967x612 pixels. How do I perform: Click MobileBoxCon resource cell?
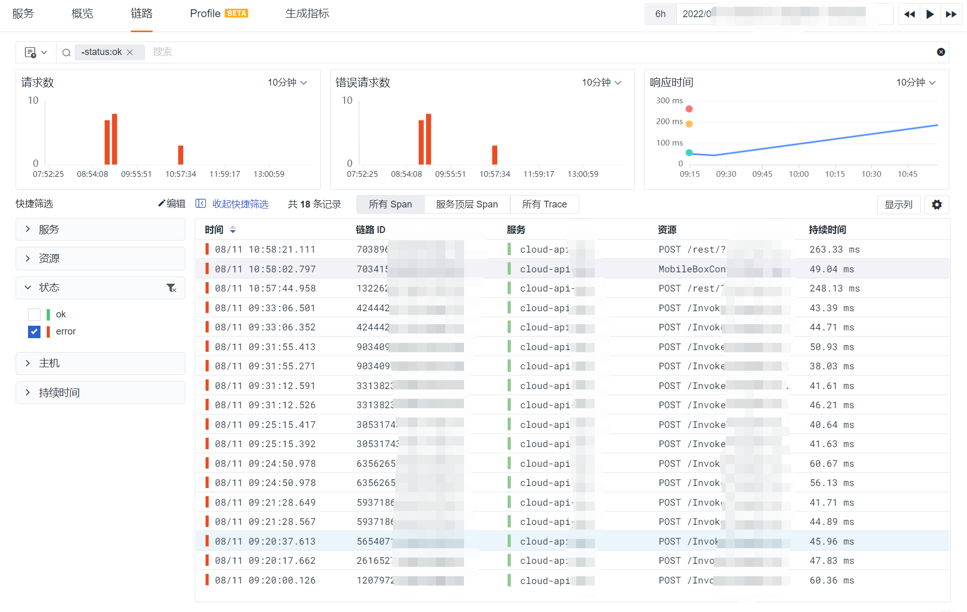click(692, 269)
